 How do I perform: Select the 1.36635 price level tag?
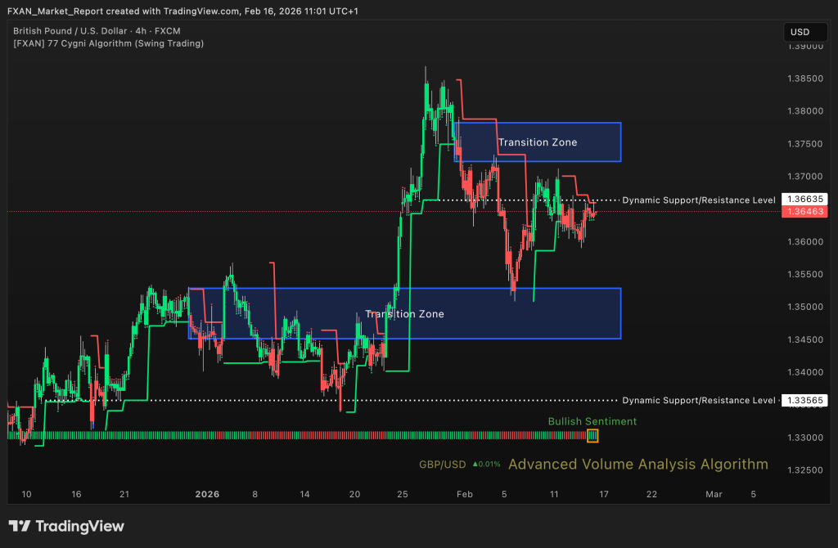[805, 199]
